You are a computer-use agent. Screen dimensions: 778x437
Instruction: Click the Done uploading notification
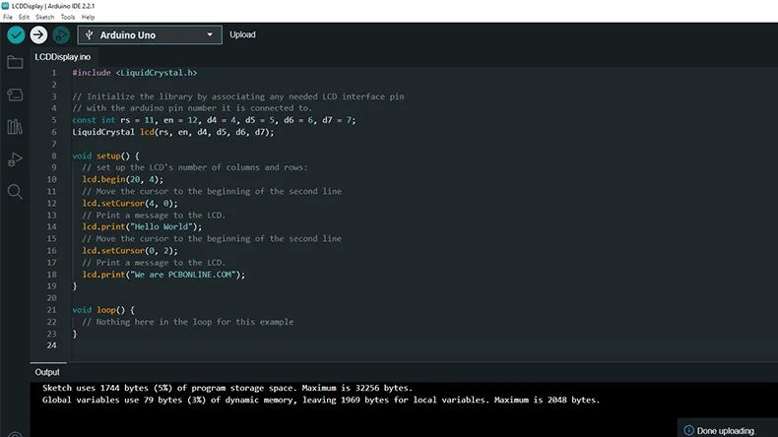[726, 430]
